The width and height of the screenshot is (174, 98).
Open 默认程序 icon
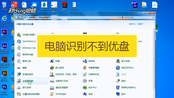[x=52, y=68]
